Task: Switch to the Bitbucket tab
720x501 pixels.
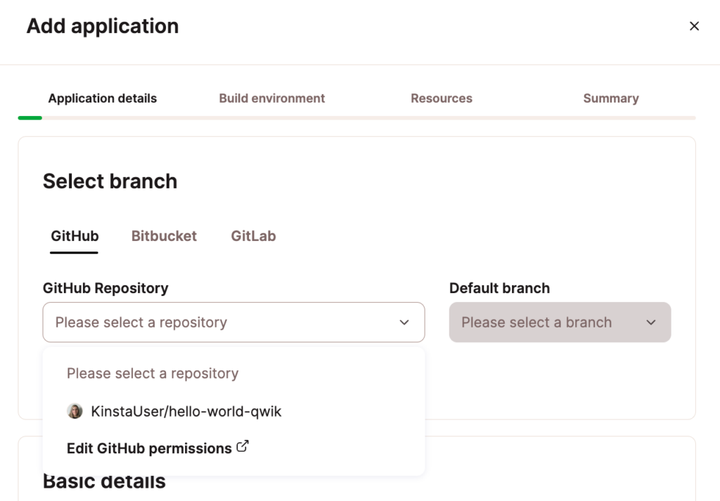Action: click(x=164, y=236)
